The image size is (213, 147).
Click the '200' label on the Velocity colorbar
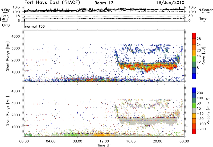(200, 93)
